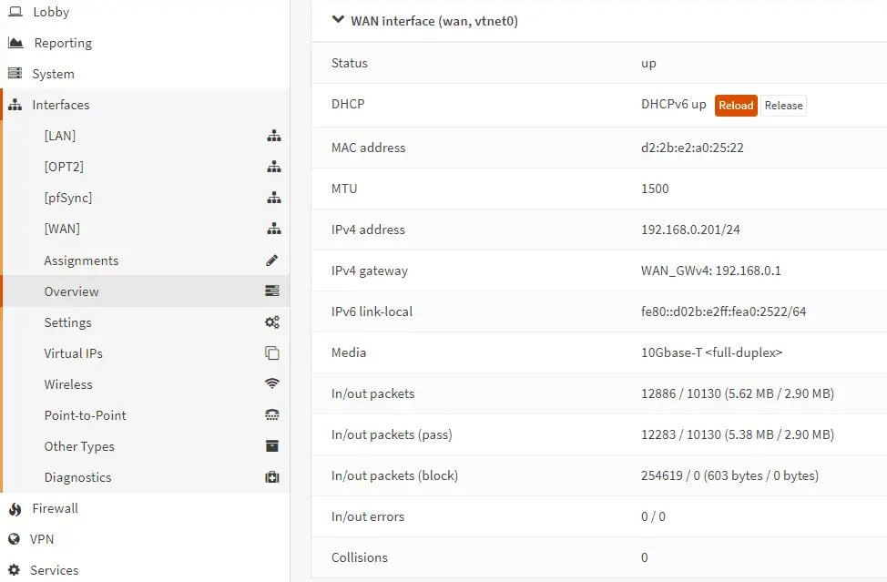Click the Services gear icon
The width and height of the screenshot is (887, 582).
[15, 569]
